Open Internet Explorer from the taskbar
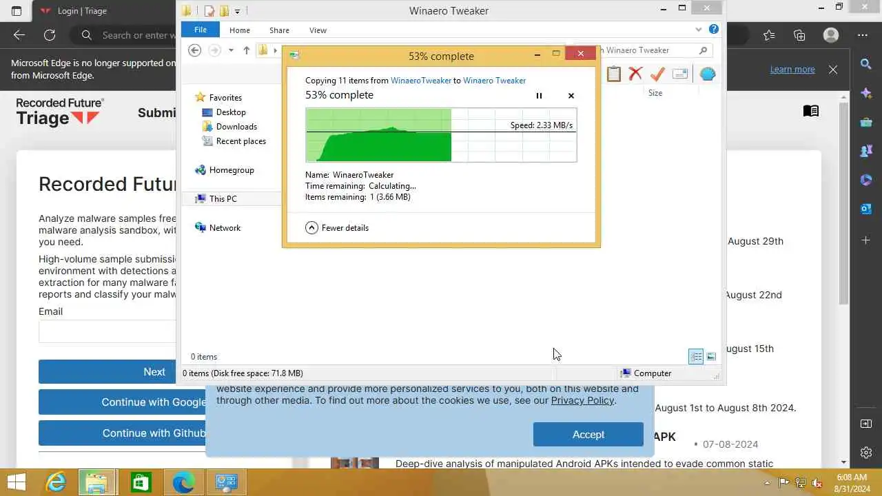The width and height of the screenshot is (882, 496). point(56,482)
